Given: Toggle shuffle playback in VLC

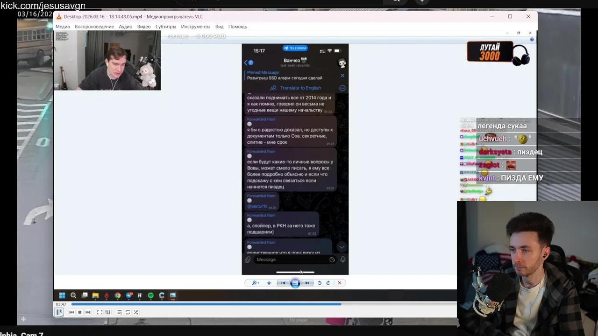Looking at the screenshot, I should pos(136,312).
